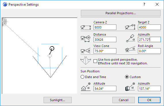Click the sun symbol in preview

tap(5, 22)
